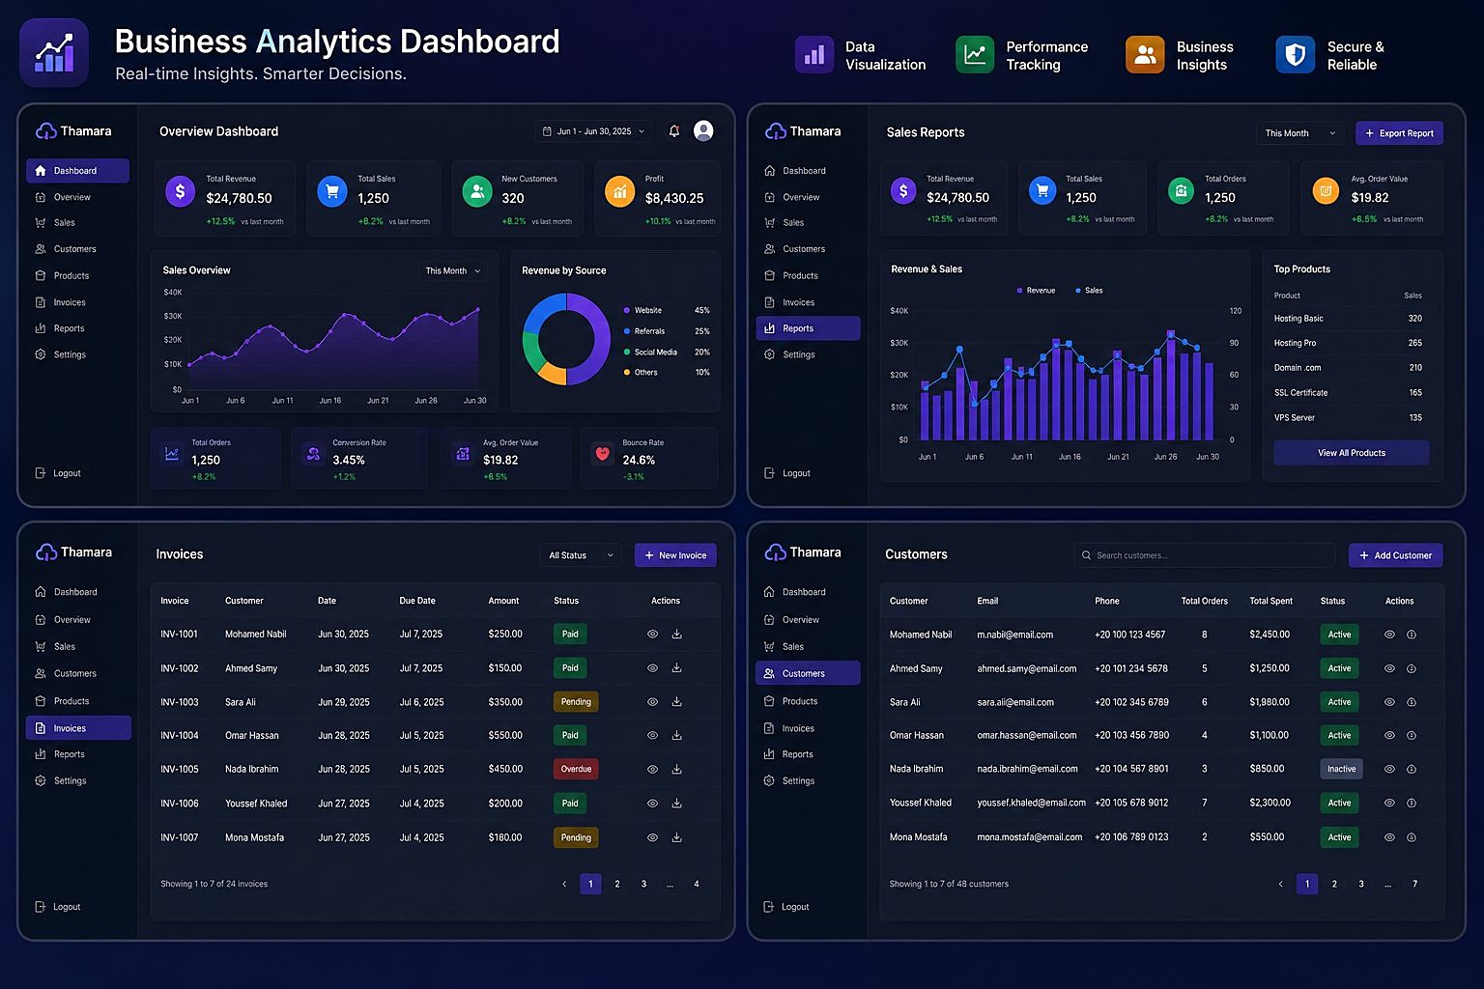Click Logout in the Customers panel
Image resolution: width=1484 pixels, height=989 pixels.
pos(786,907)
